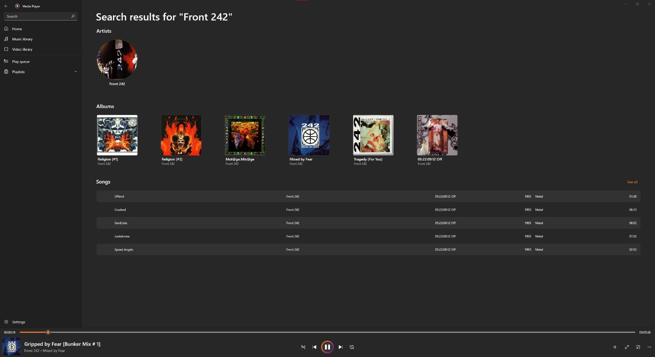Click the Home house icon
Image resolution: width=655 pixels, height=357 pixels.
coord(6,29)
